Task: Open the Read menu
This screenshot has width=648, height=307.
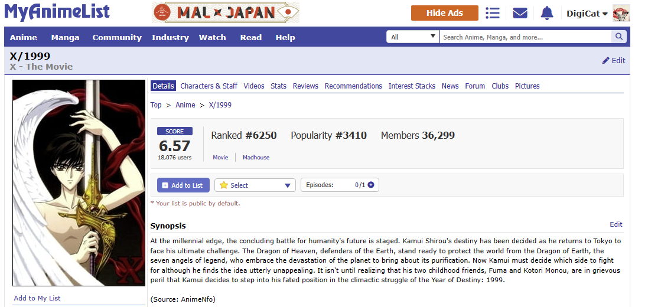Action: point(251,37)
